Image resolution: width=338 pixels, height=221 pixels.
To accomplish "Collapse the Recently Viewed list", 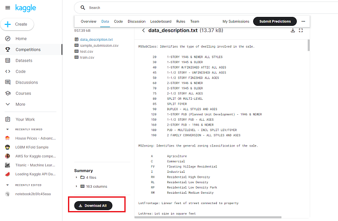I will coord(7,129).
